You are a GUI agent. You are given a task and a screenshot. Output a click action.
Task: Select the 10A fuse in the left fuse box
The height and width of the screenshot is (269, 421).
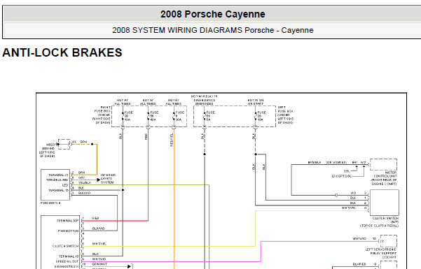click(x=260, y=116)
